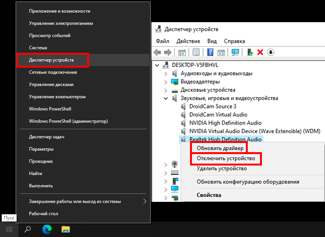Open Microsoft Edge from the taskbar
Viewport: 325px width, 237px height.
[47, 229]
